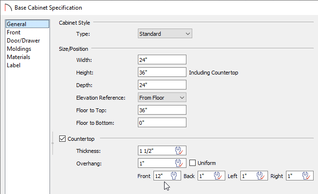318x194 pixels.
Task: Enable the Uniform overhang checkbox
Action: (192, 163)
